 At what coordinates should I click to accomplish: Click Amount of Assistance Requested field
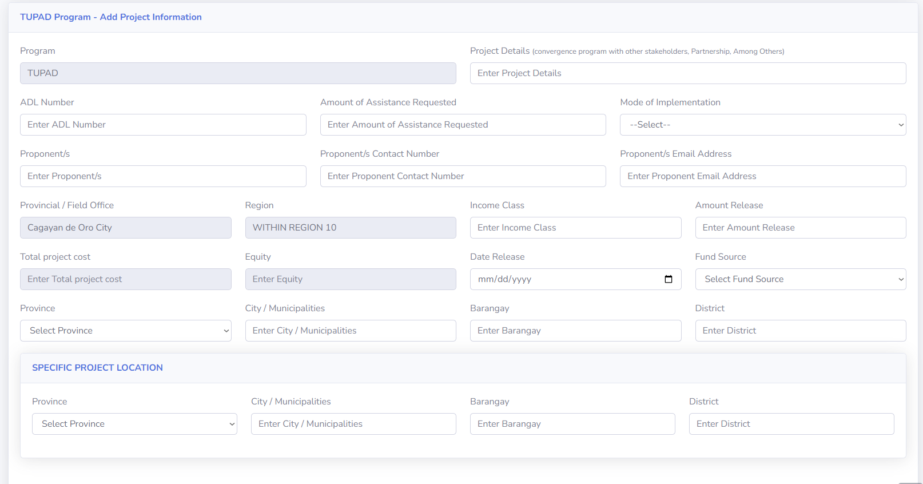tap(463, 125)
